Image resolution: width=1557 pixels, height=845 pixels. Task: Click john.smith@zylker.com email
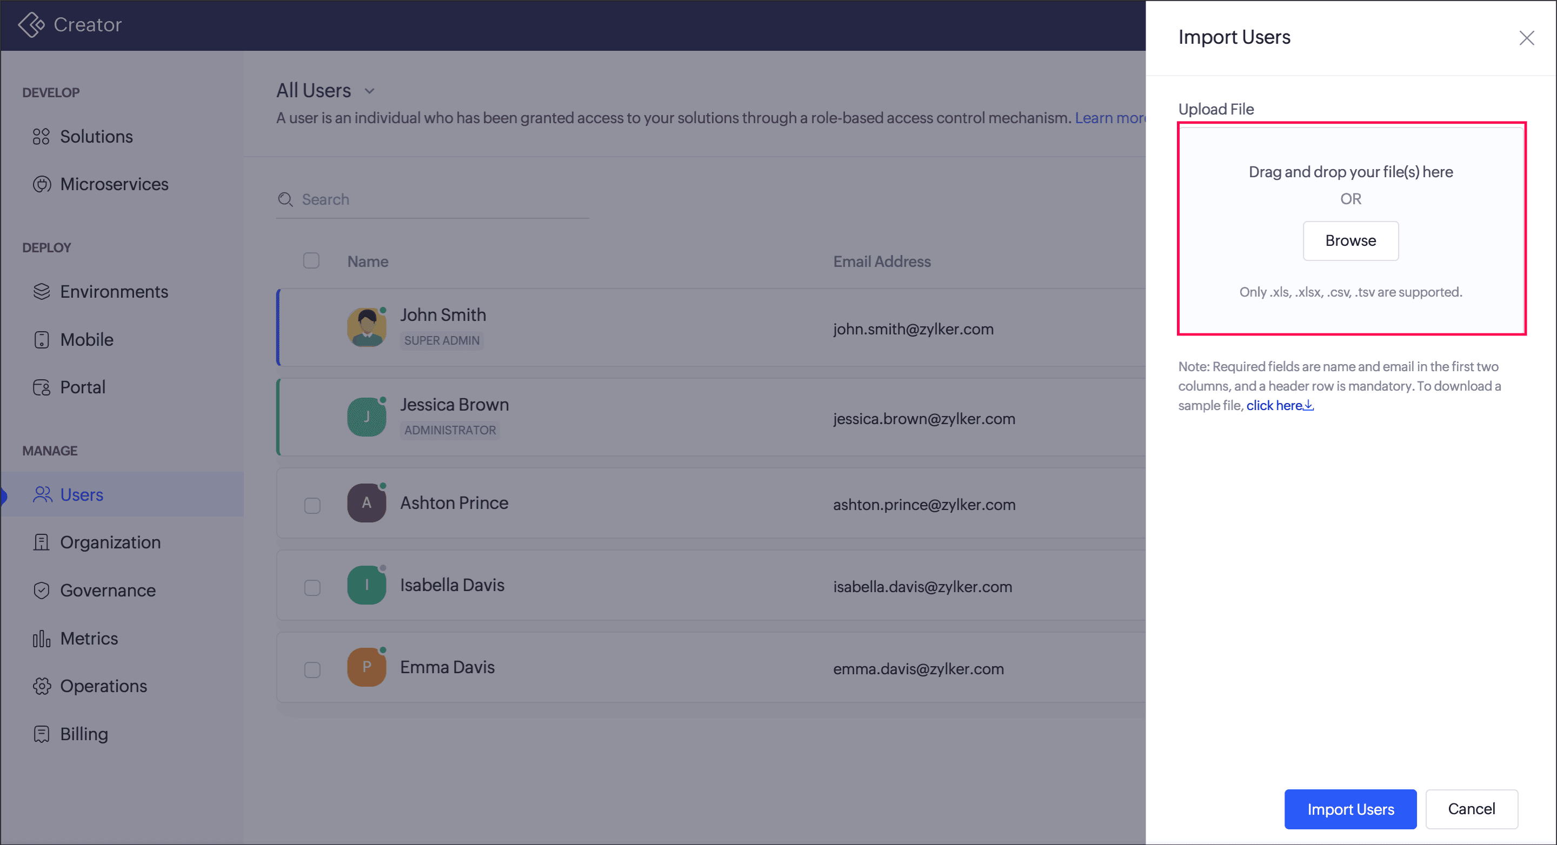[913, 329]
